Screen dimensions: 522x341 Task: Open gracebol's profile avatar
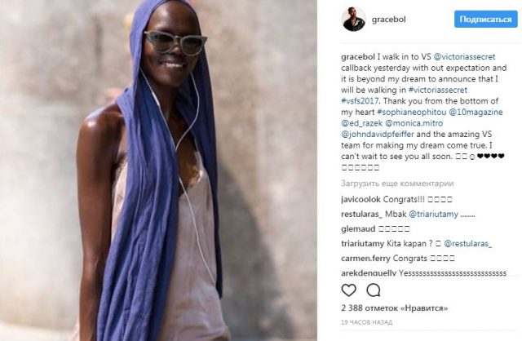coord(353,19)
